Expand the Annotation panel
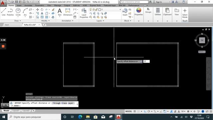The image size is (213, 120). (68, 21)
